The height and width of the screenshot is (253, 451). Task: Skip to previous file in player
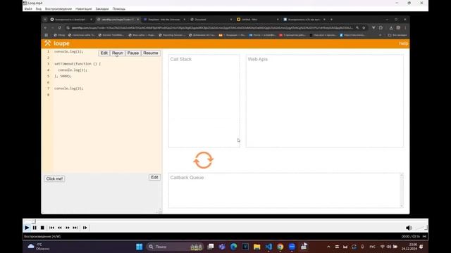click(51, 228)
